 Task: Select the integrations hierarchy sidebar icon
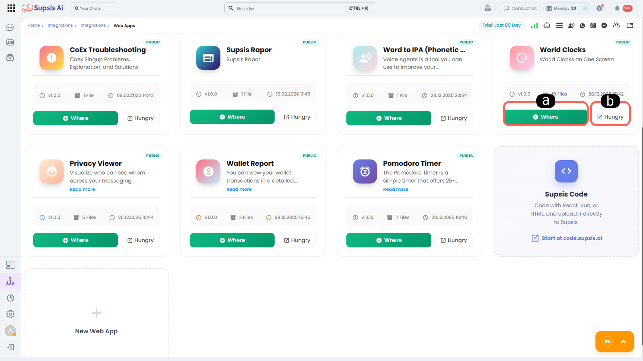click(10, 281)
